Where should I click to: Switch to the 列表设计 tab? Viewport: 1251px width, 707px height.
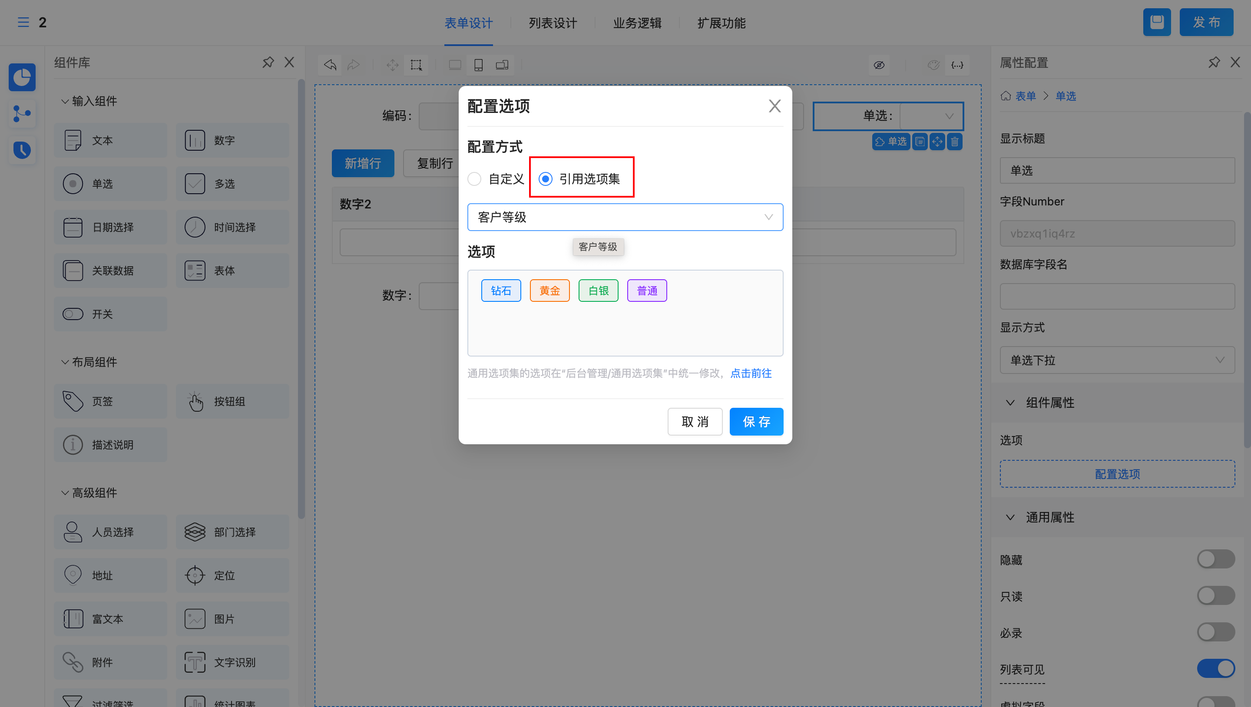pyautogui.click(x=553, y=23)
